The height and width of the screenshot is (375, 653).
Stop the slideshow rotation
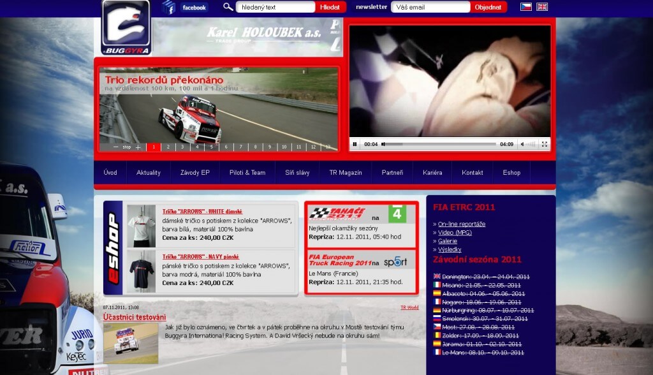tap(127, 147)
